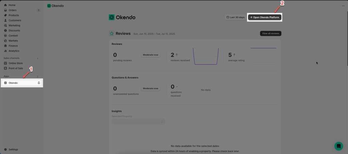The width and height of the screenshot is (348, 154).
Task: Click the reviews received line chart
Action: coord(206,56)
